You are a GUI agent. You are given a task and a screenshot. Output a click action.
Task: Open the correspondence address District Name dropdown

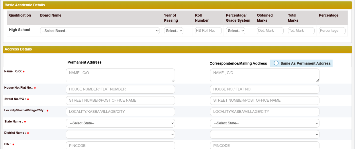[x=265, y=134]
